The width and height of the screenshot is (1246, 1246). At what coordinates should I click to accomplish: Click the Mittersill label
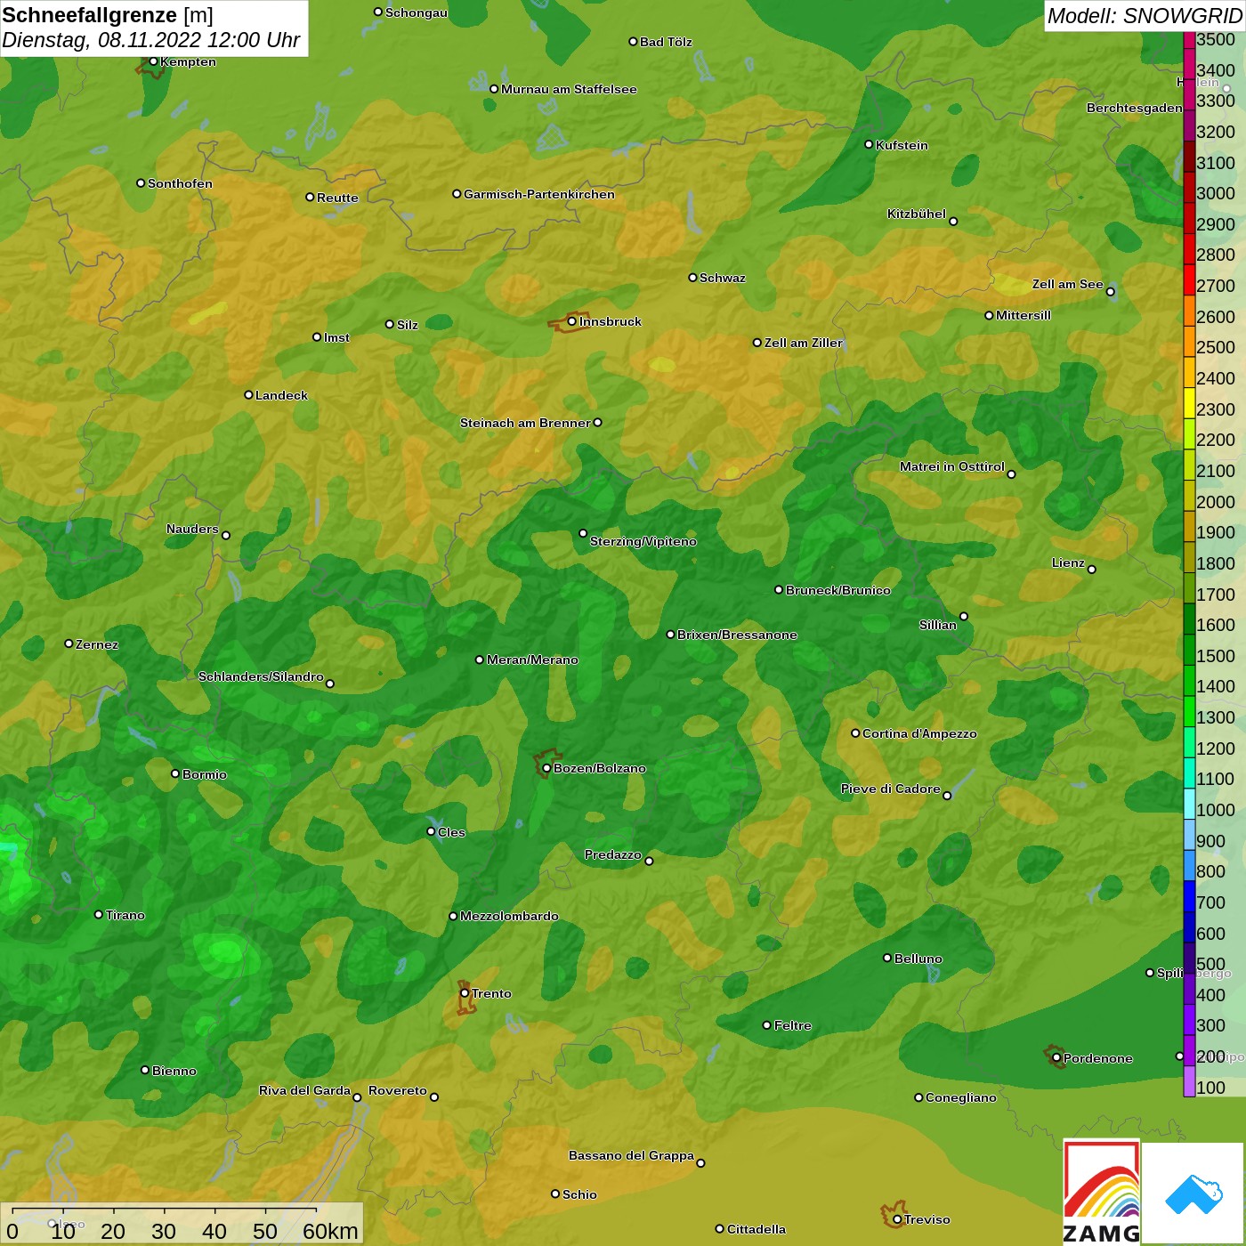[1023, 315]
